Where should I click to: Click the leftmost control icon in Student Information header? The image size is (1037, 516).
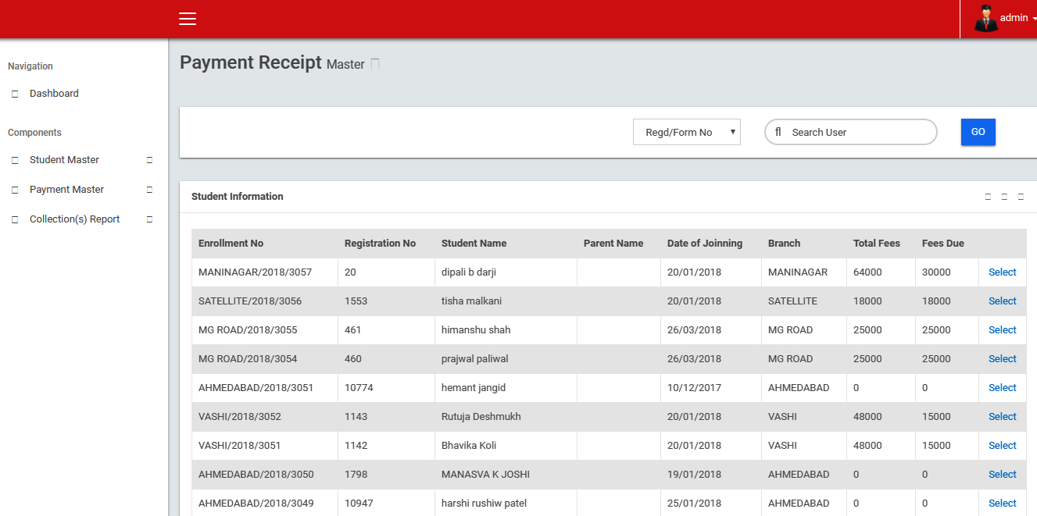[x=988, y=197]
